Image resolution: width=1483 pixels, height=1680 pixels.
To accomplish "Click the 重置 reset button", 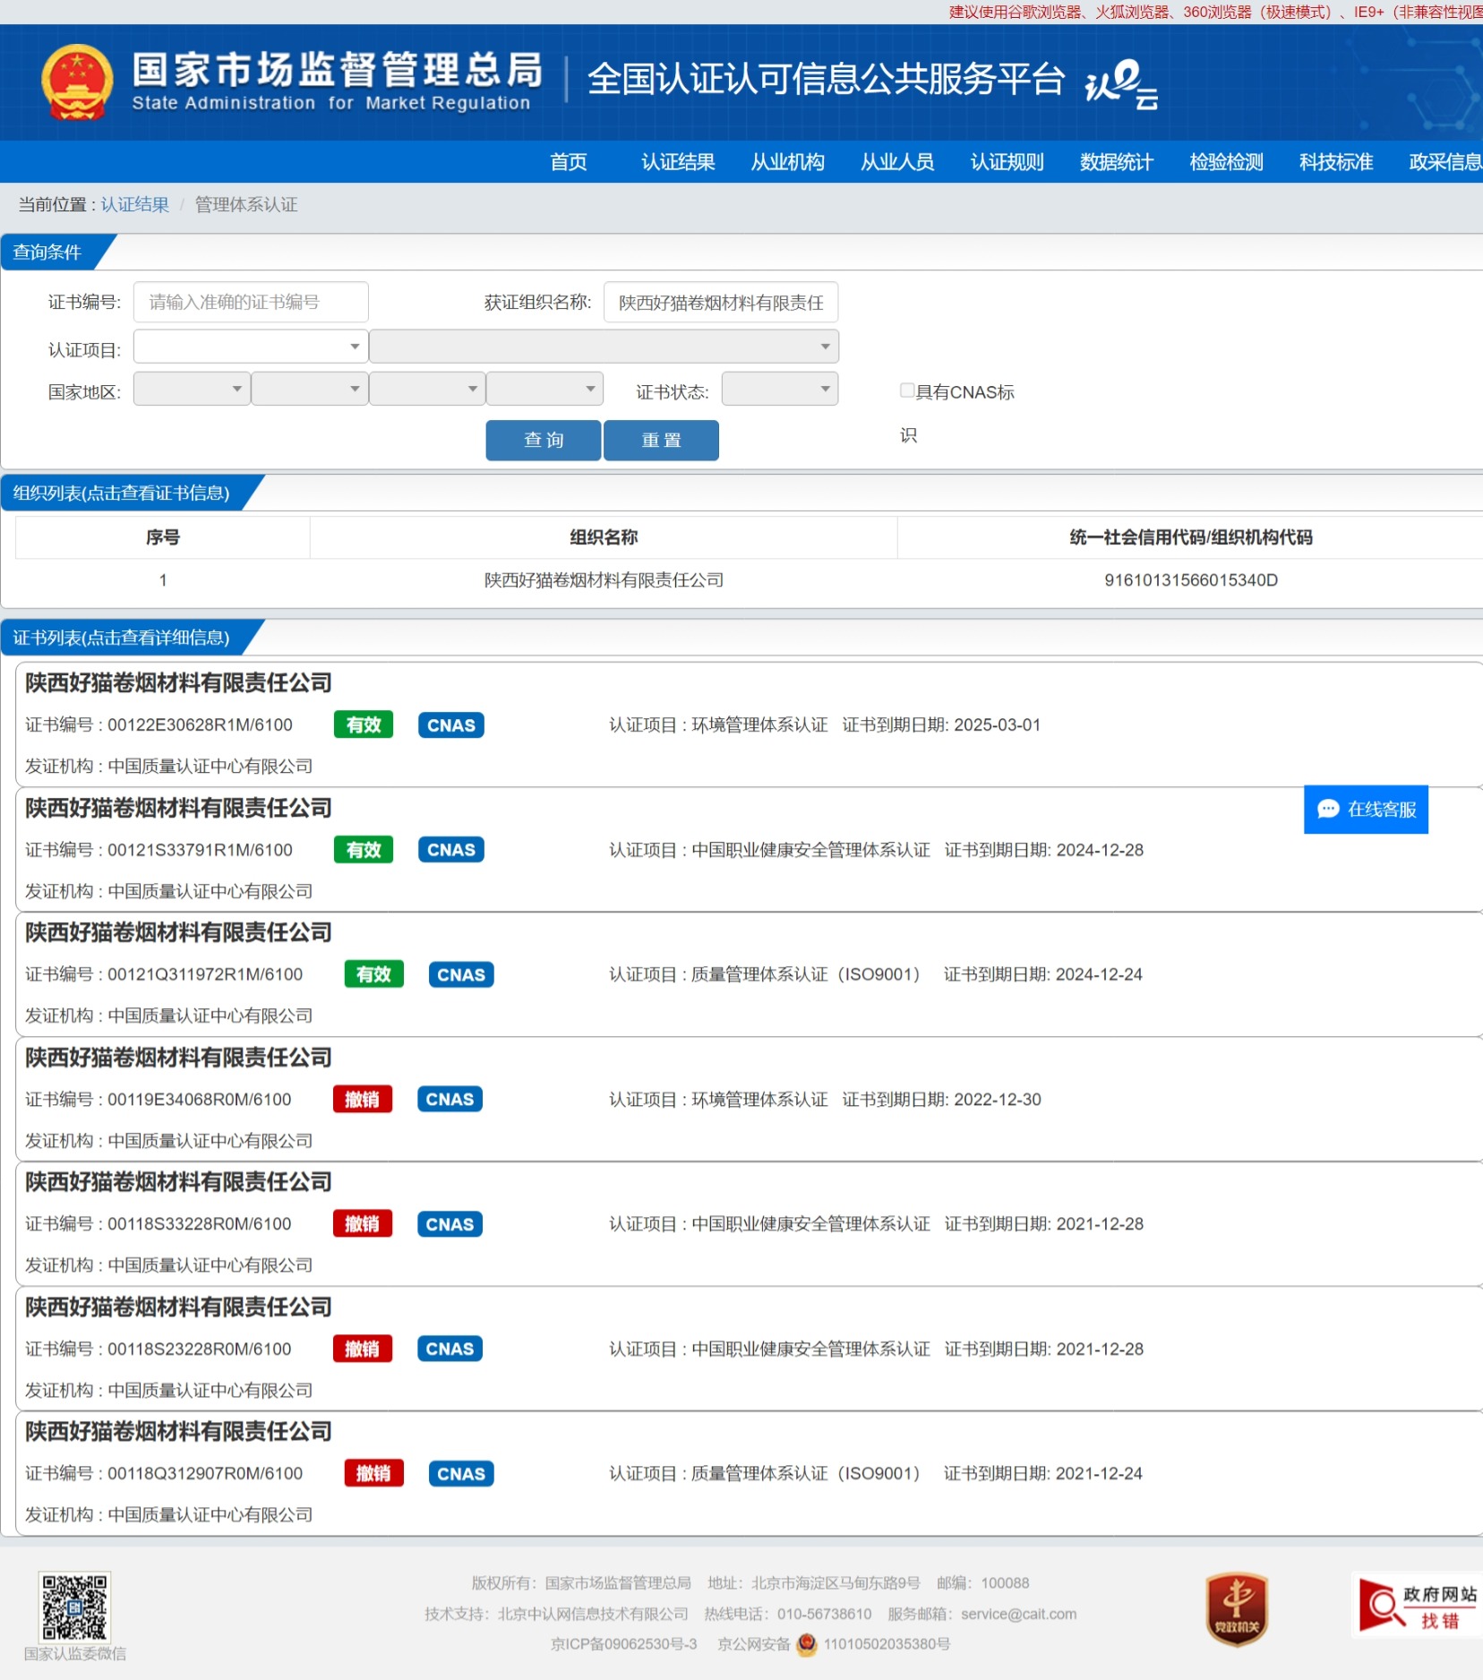I will (x=662, y=441).
